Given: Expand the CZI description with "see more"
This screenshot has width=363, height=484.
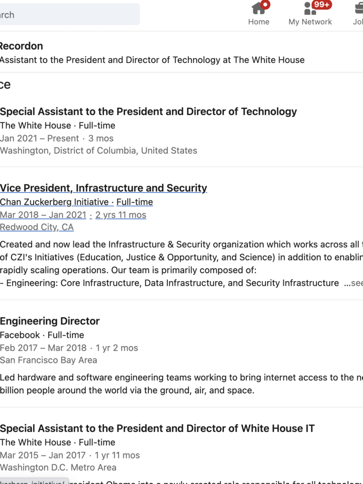Looking at the screenshot, I should tap(354, 283).
